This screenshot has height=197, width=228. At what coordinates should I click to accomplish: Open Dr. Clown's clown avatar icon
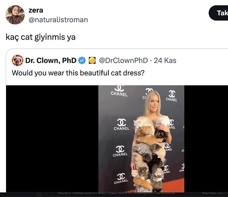click(x=17, y=60)
